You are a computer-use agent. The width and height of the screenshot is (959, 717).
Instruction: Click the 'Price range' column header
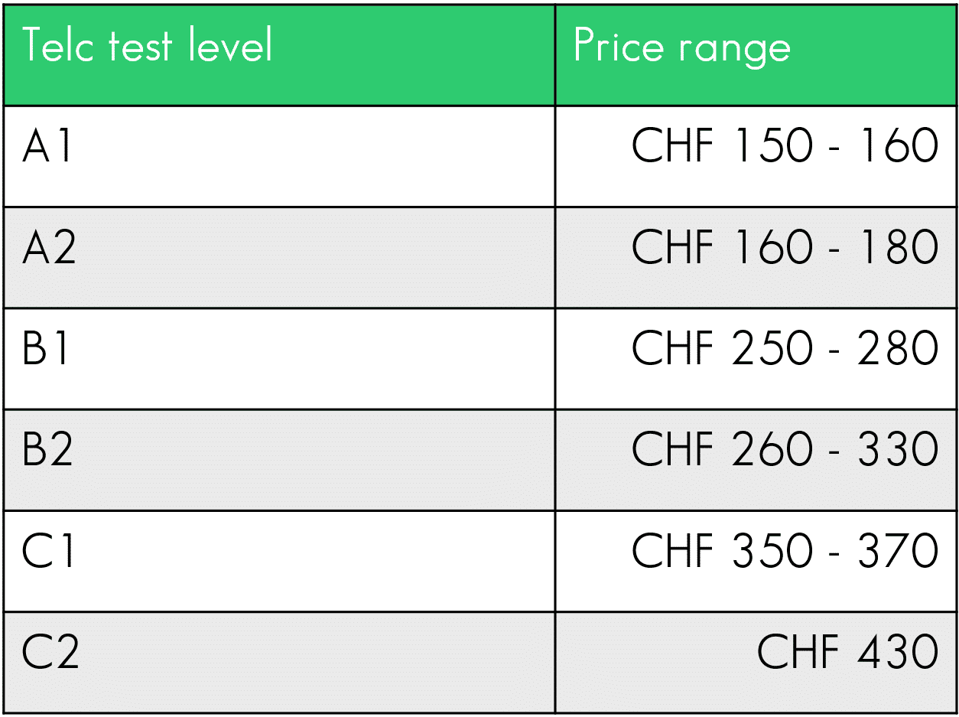point(682,47)
